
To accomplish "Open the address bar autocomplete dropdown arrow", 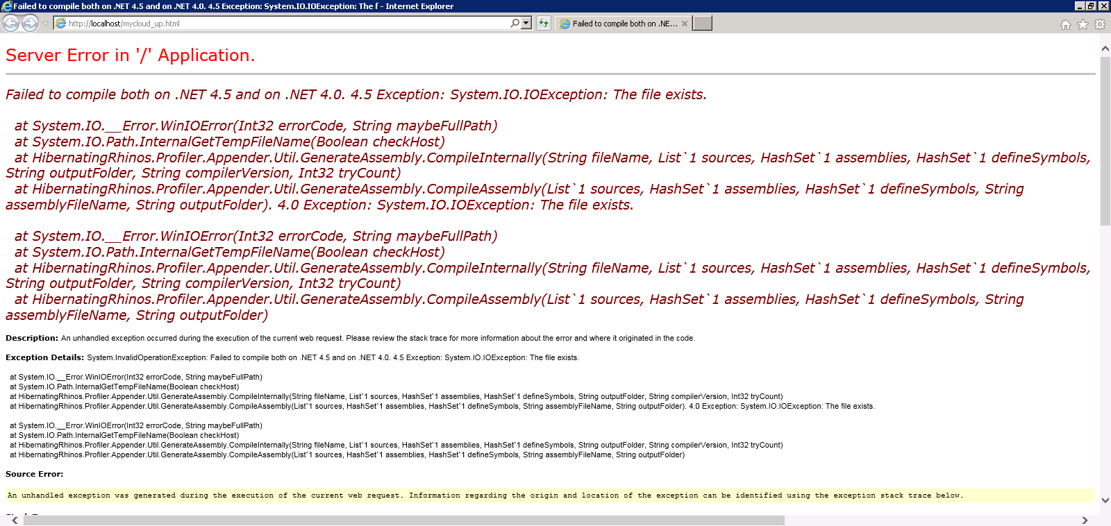I will point(526,24).
